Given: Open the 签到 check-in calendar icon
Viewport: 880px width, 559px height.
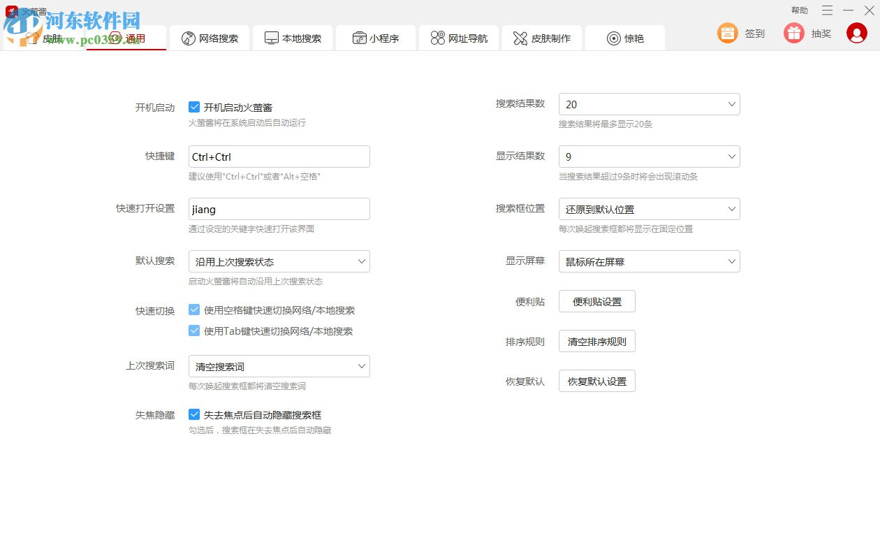Looking at the screenshot, I should click(726, 33).
